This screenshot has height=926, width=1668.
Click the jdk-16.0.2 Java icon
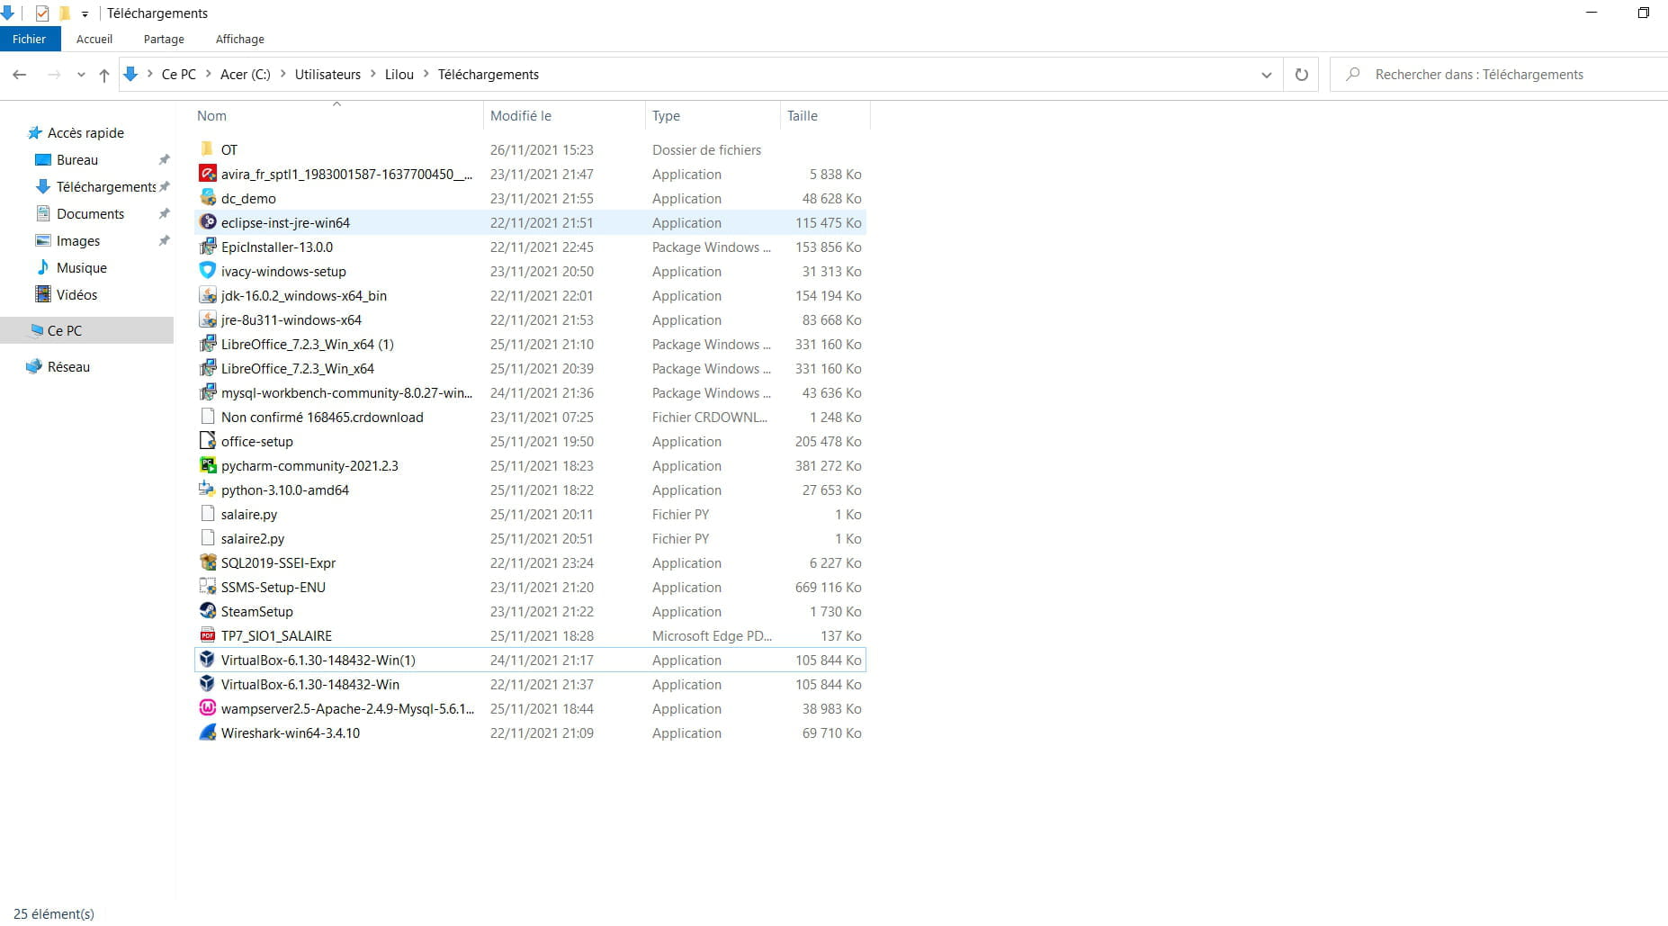[x=208, y=295]
